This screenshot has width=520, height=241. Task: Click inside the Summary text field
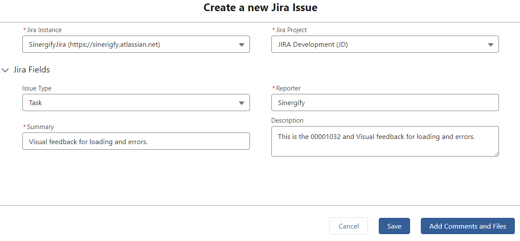pyautogui.click(x=136, y=141)
